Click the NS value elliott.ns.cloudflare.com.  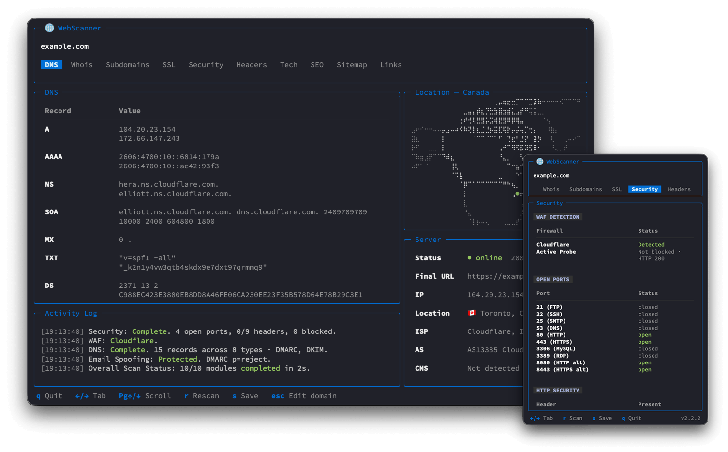[x=176, y=194]
